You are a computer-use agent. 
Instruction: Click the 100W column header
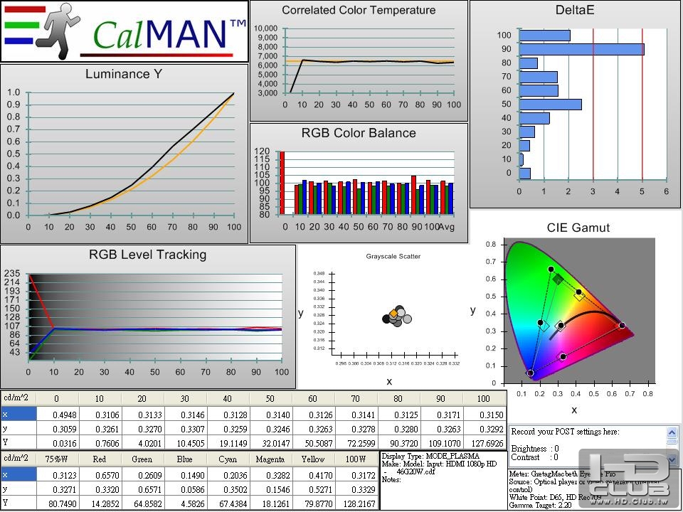click(x=356, y=459)
